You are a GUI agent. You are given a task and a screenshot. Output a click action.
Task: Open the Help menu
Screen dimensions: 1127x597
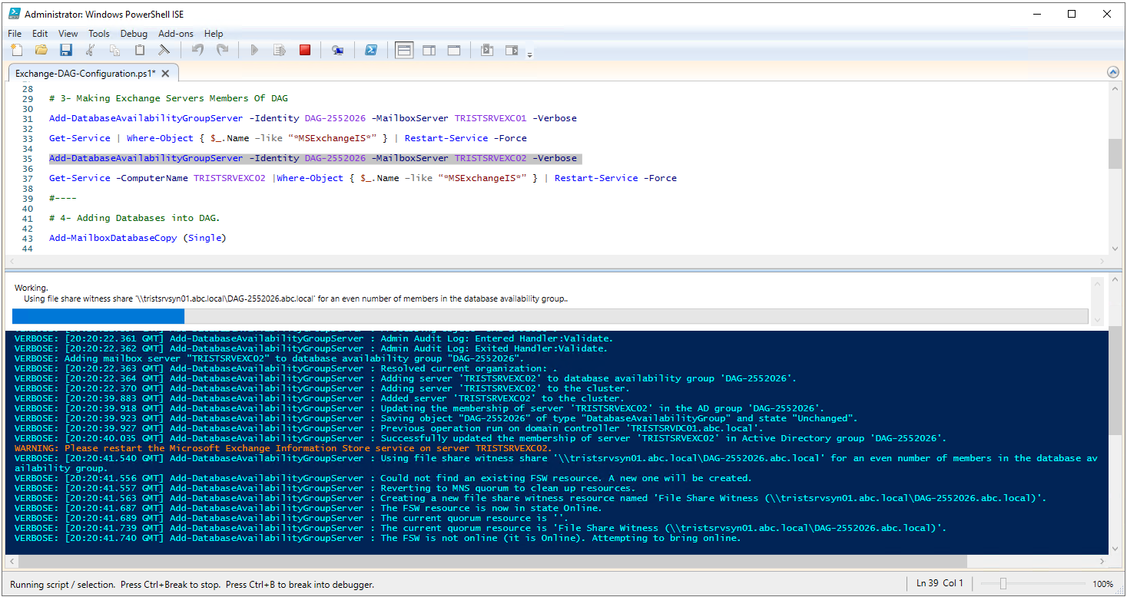[x=214, y=34]
